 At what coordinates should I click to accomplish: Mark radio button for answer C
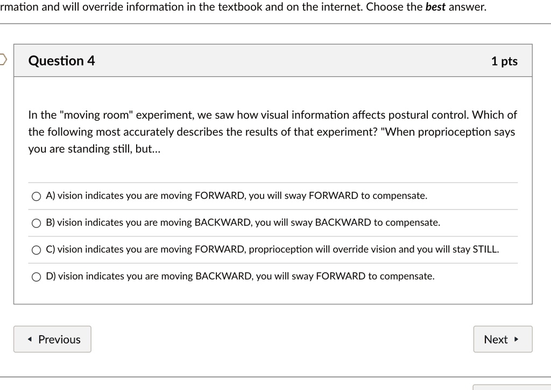(36, 250)
